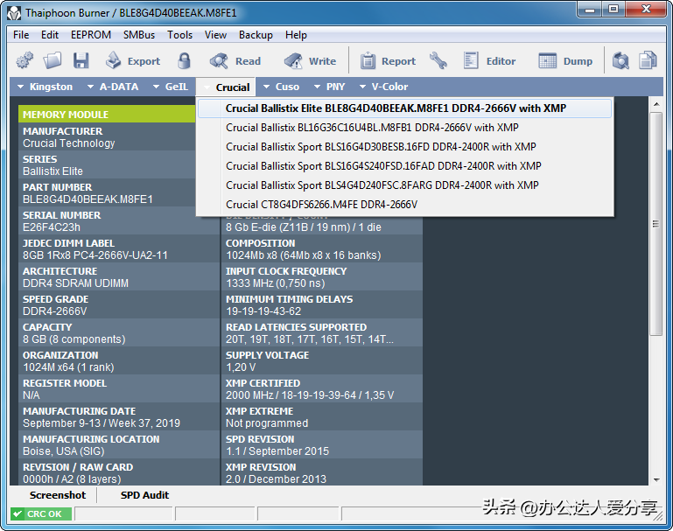The height and width of the screenshot is (531, 673).
Task: Click input clock frequency 1333 MHz value
Action: pyautogui.click(x=275, y=283)
